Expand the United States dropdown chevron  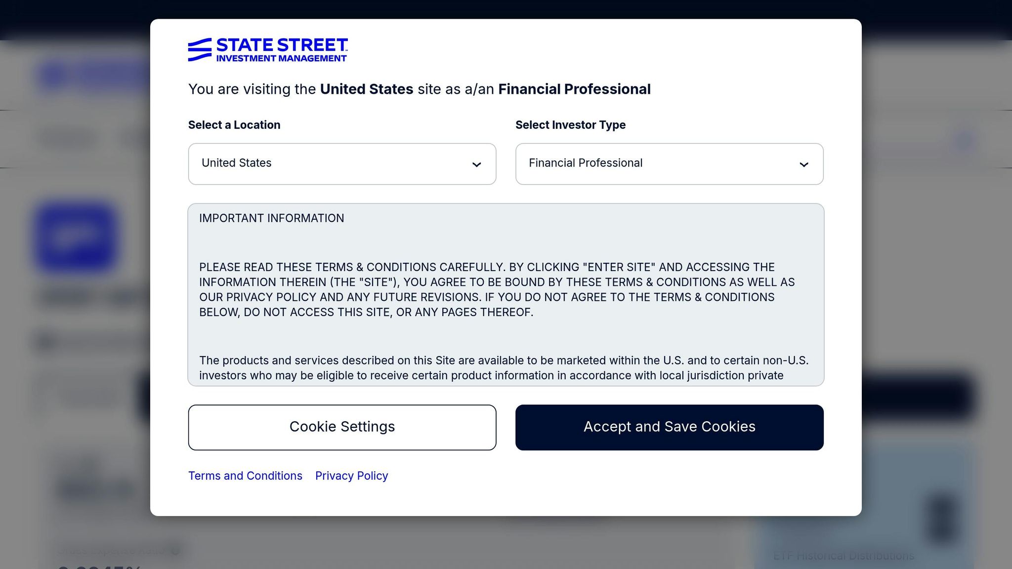476,164
